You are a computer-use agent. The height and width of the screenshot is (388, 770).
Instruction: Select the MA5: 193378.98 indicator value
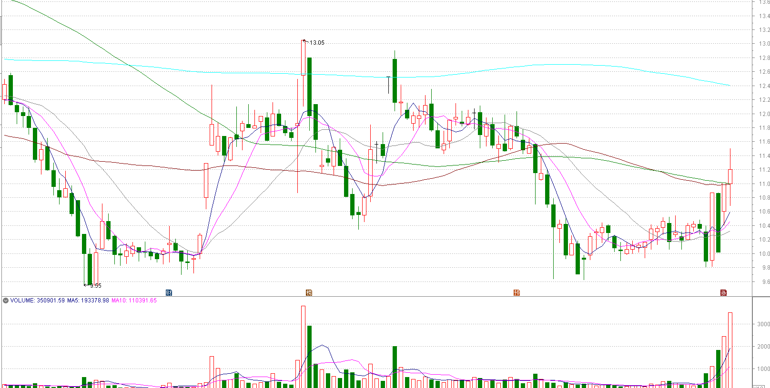click(x=88, y=301)
